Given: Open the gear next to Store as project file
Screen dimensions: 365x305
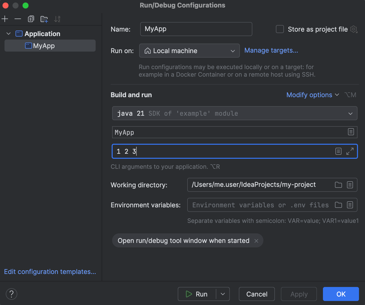Looking at the screenshot, I should pos(354,29).
